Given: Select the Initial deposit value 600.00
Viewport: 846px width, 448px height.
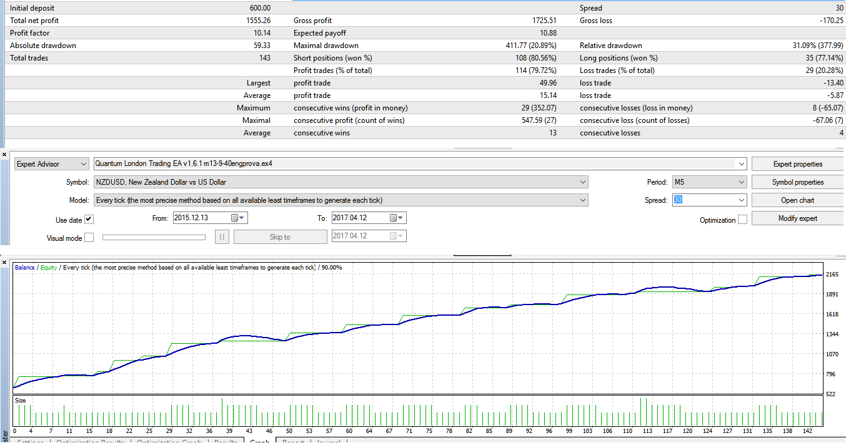Looking at the screenshot, I should (260, 8).
